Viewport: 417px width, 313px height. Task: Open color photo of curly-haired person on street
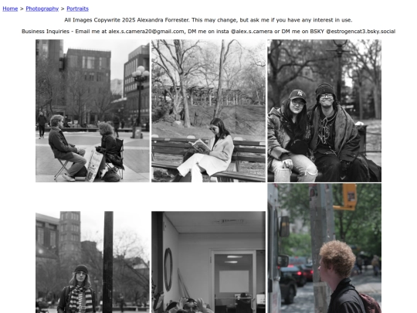(324, 248)
